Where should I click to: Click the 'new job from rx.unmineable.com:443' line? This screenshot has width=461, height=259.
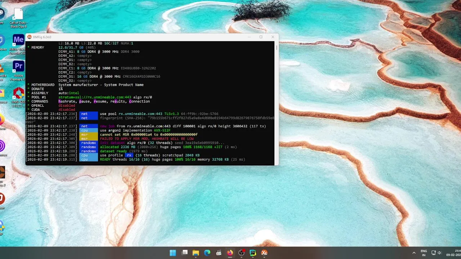(x=146, y=126)
